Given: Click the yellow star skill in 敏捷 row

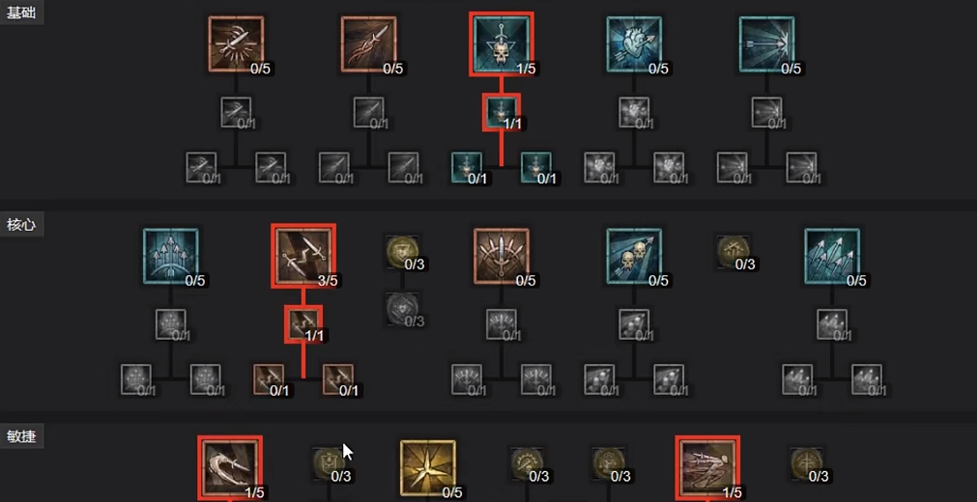Looking at the screenshot, I should tap(427, 468).
